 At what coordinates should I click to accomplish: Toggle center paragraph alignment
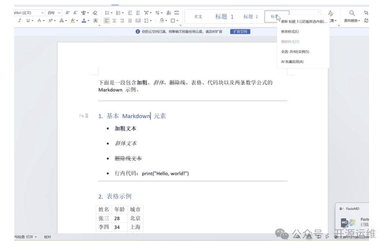tap(114, 21)
